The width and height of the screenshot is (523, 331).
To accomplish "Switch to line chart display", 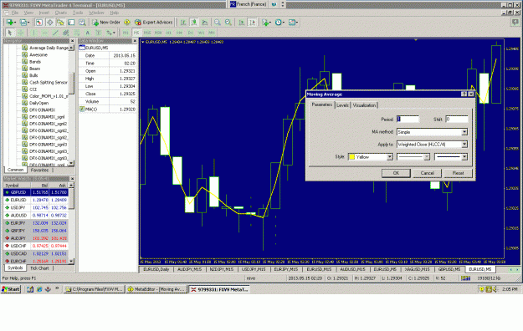I will (x=205, y=23).
